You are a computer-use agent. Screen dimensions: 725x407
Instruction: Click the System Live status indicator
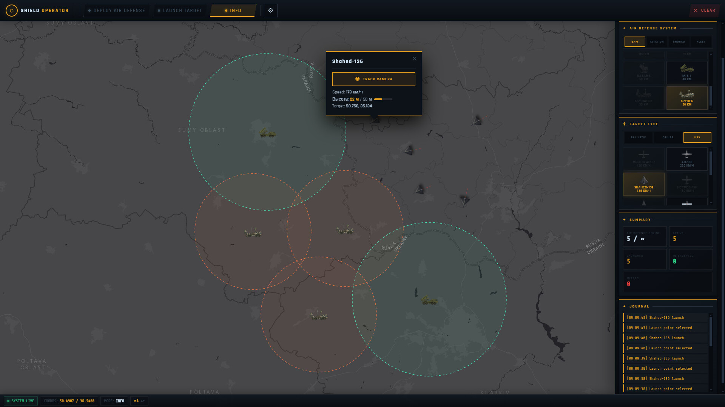pyautogui.click(x=21, y=401)
